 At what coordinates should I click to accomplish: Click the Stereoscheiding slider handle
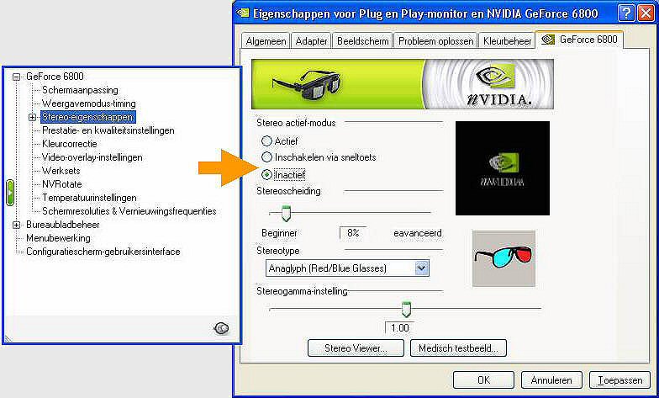click(286, 214)
